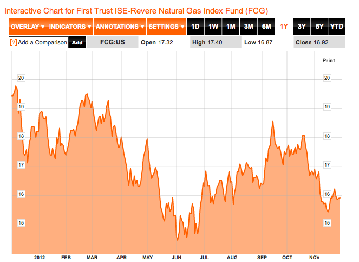Open the OVERLAY dropdown menu
The width and height of the screenshot is (359, 262).
pyautogui.click(x=28, y=27)
